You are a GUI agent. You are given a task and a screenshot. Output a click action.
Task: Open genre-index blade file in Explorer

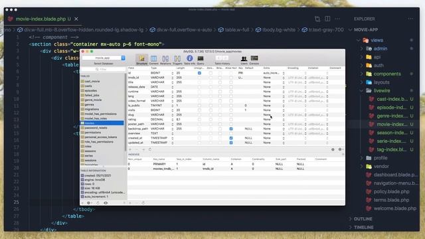(x=392, y=116)
